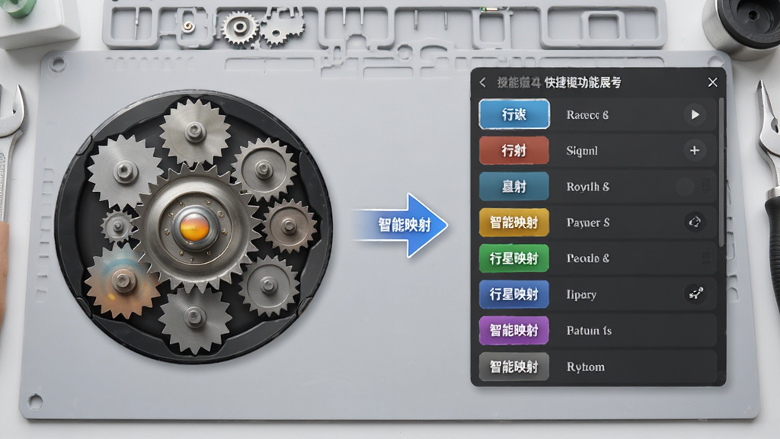Click the panel header title text
The height and width of the screenshot is (439, 780).
click(x=559, y=82)
